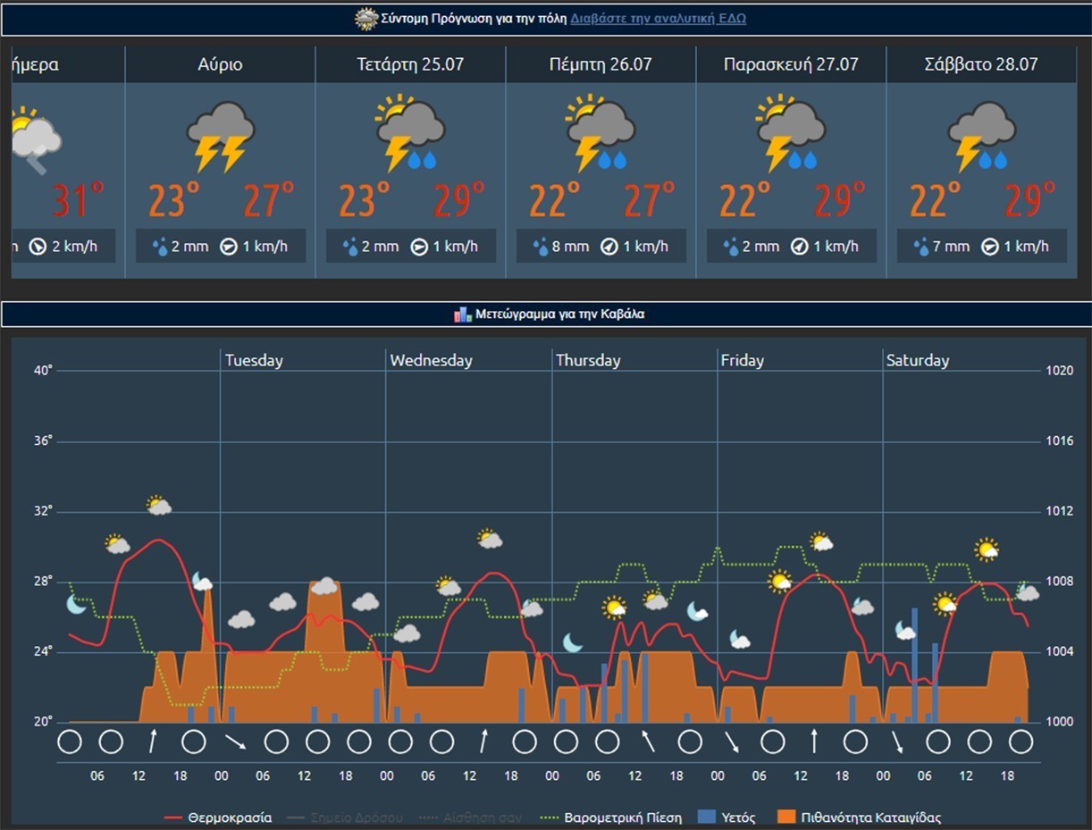
Task: Open the 'Διαβάστε την αναλυτική ΕΔΩ' link
Action: coord(659,18)
